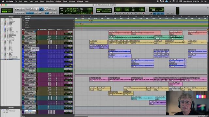Image resolution: width=209 pixels, height=117 pixels.
Task: Open the File menu
Action: (16, 1)
